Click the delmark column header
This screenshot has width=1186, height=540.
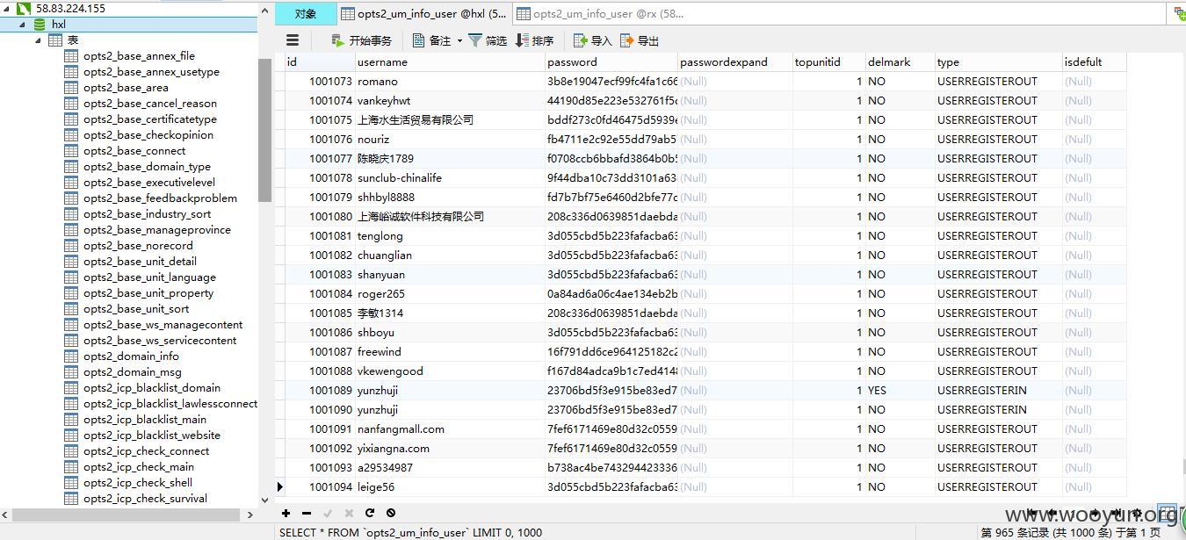point(900,62)
